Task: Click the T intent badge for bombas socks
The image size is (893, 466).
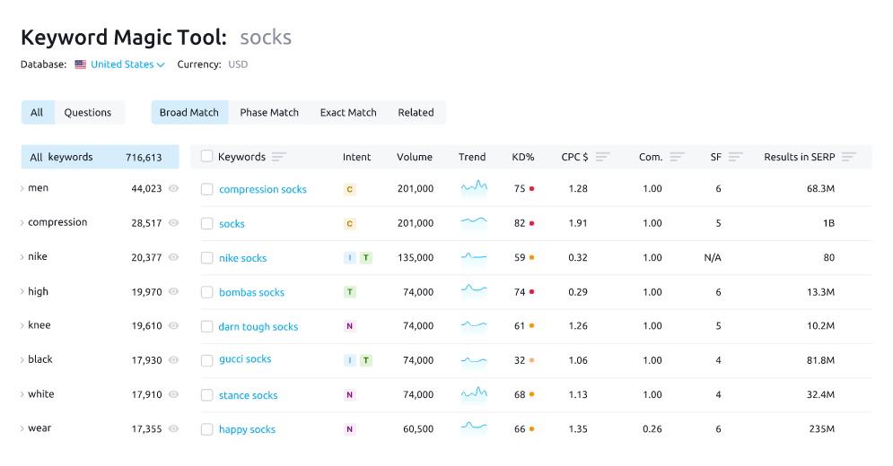Action: click(x=350, y=292)
